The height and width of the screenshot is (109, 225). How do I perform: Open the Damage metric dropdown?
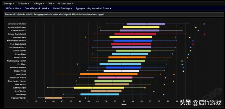click(9, 4)
